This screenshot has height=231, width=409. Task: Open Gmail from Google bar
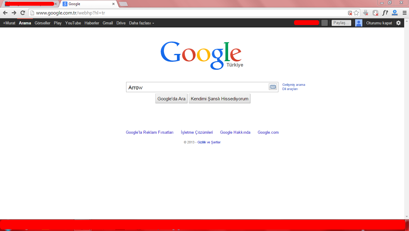(108, 23)
